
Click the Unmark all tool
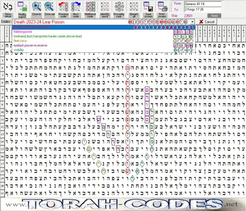pyautogui.click(x=134, y=9)
